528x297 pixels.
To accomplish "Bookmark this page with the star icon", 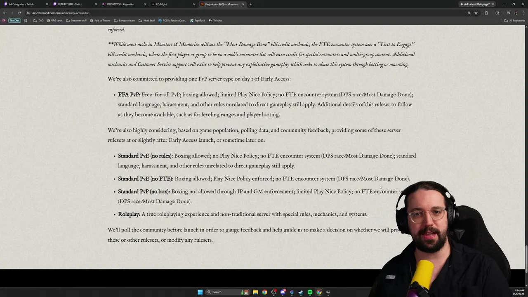I will coord(476,13).
